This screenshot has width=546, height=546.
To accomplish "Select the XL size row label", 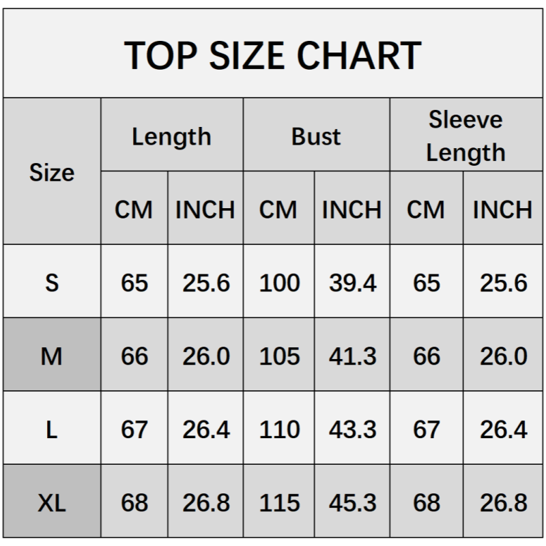I will (x=52, y=503).
